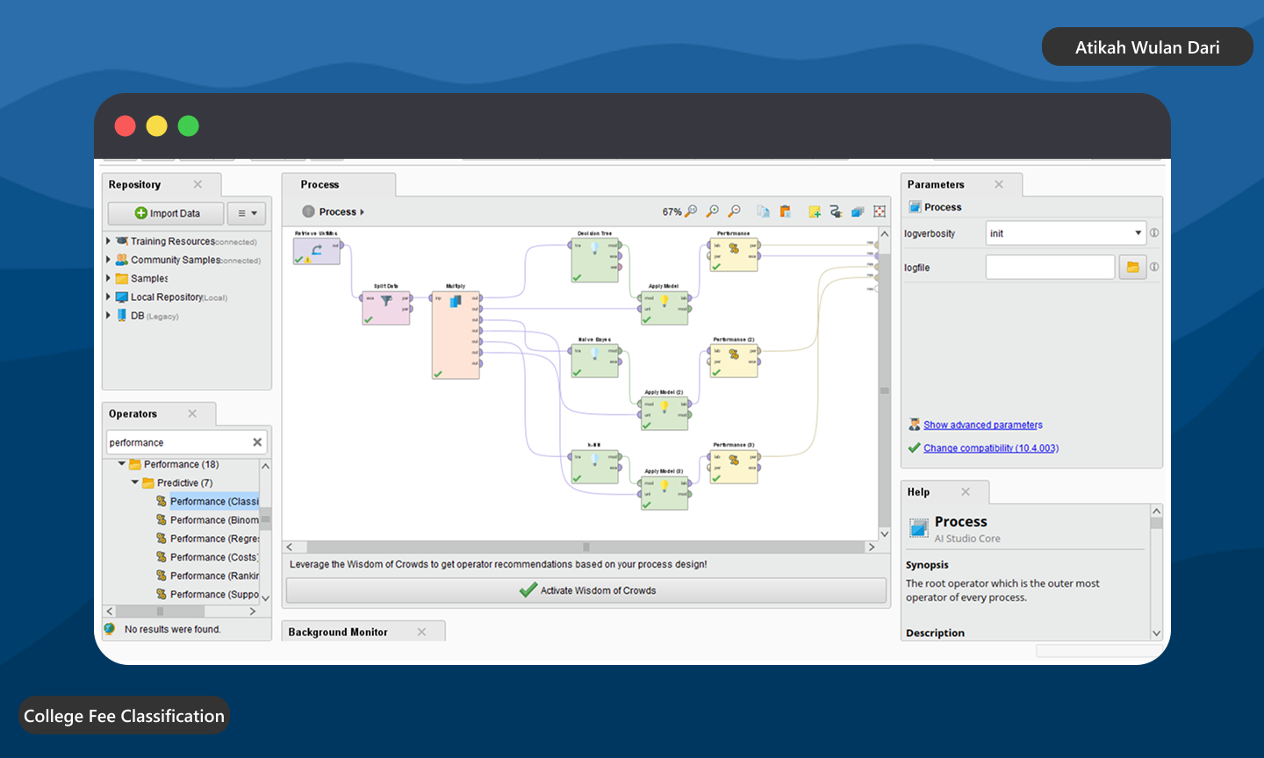Click the folder icon next to logfile
The width and height of the screenshot is (1264, 758).
click(x=1132, y=268)
